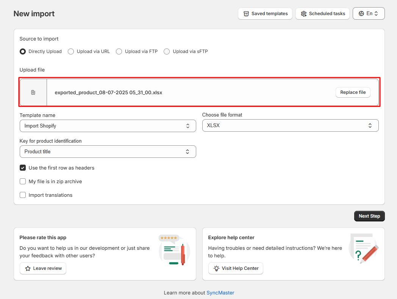Click Leave review button
397x299 pixels.
pos(43,268)
